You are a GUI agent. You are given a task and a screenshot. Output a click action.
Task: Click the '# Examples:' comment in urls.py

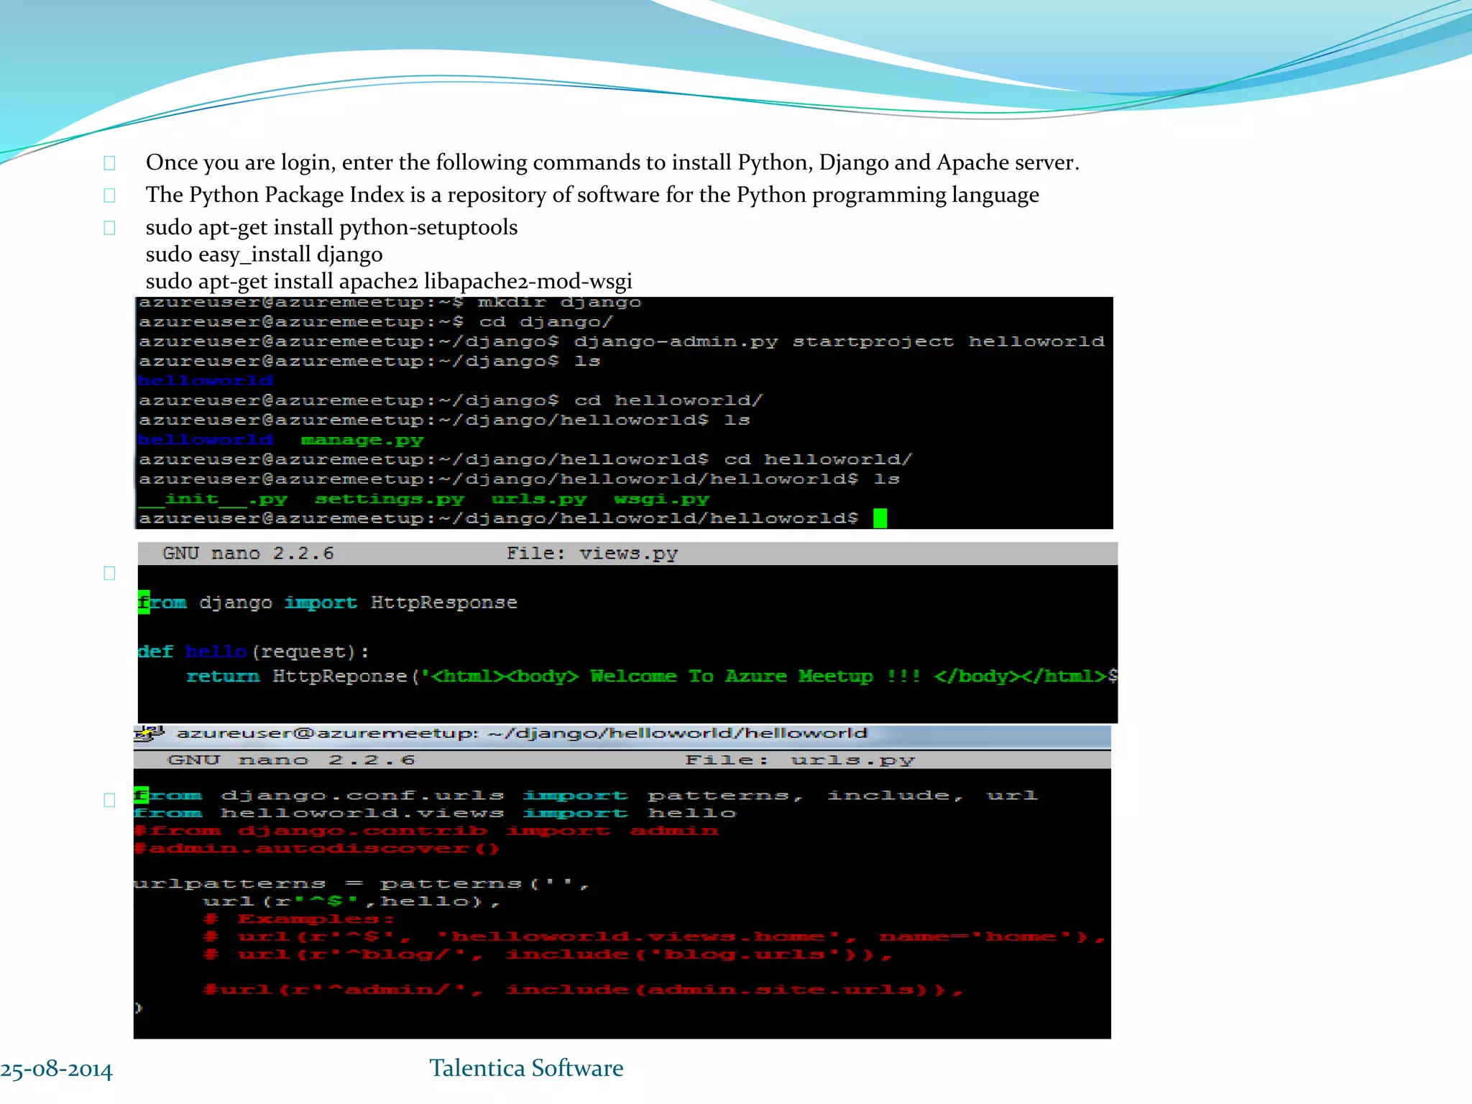(x=299, y=919)
